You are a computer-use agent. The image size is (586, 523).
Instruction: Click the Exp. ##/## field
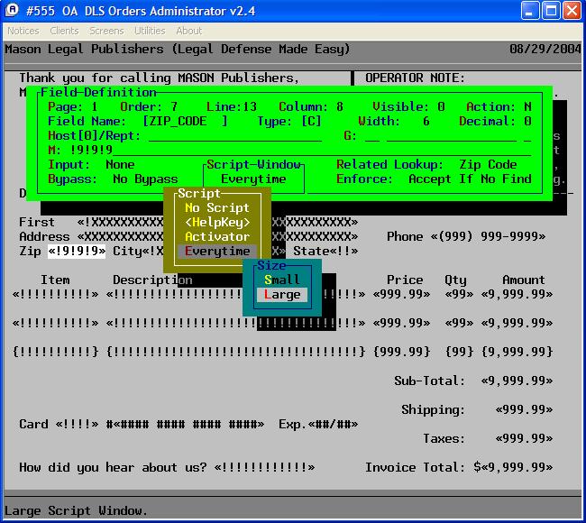click(333, 425)
